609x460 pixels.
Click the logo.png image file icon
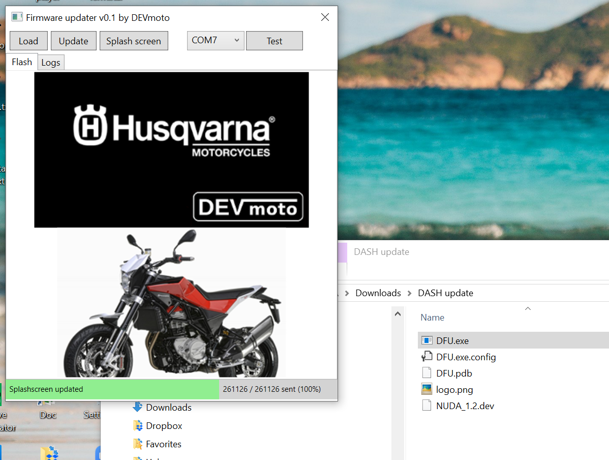coord(427,389)
